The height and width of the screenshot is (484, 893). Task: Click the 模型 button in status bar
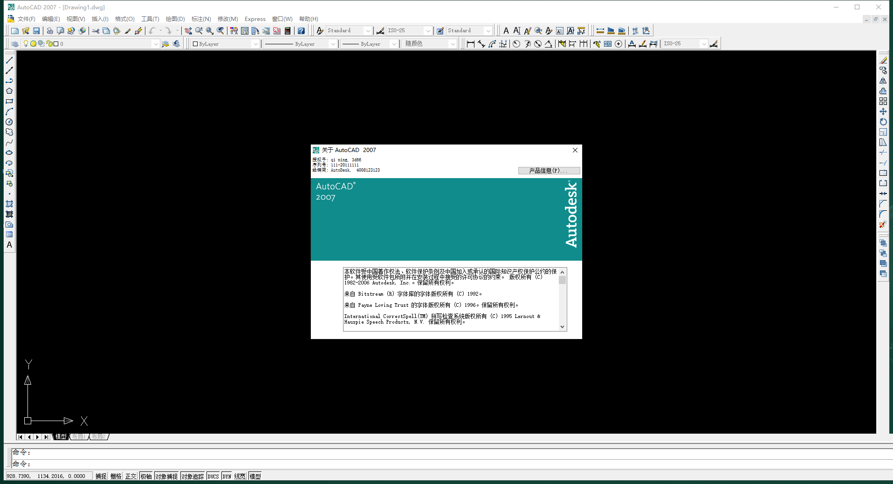255,476
